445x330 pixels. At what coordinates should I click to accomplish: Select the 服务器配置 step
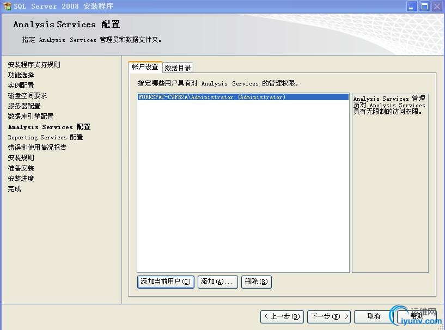(24, 106)
